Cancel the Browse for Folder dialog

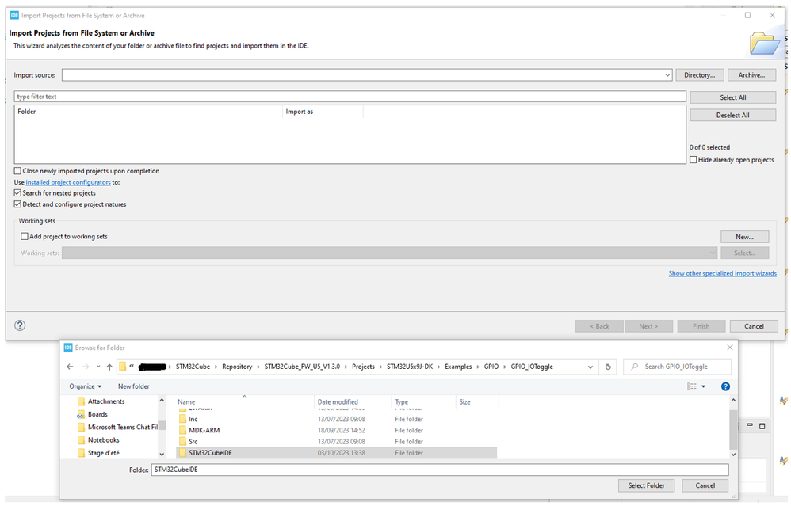point(705,486)
